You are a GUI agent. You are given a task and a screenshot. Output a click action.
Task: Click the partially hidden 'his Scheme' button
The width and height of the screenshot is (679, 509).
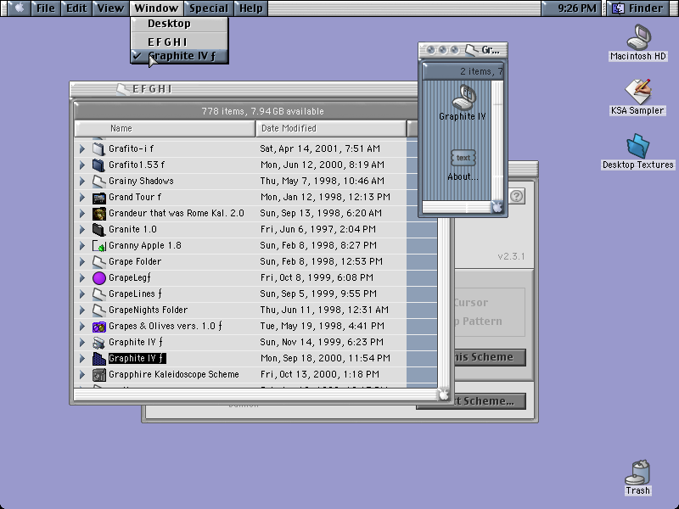[x=490, y=357]
